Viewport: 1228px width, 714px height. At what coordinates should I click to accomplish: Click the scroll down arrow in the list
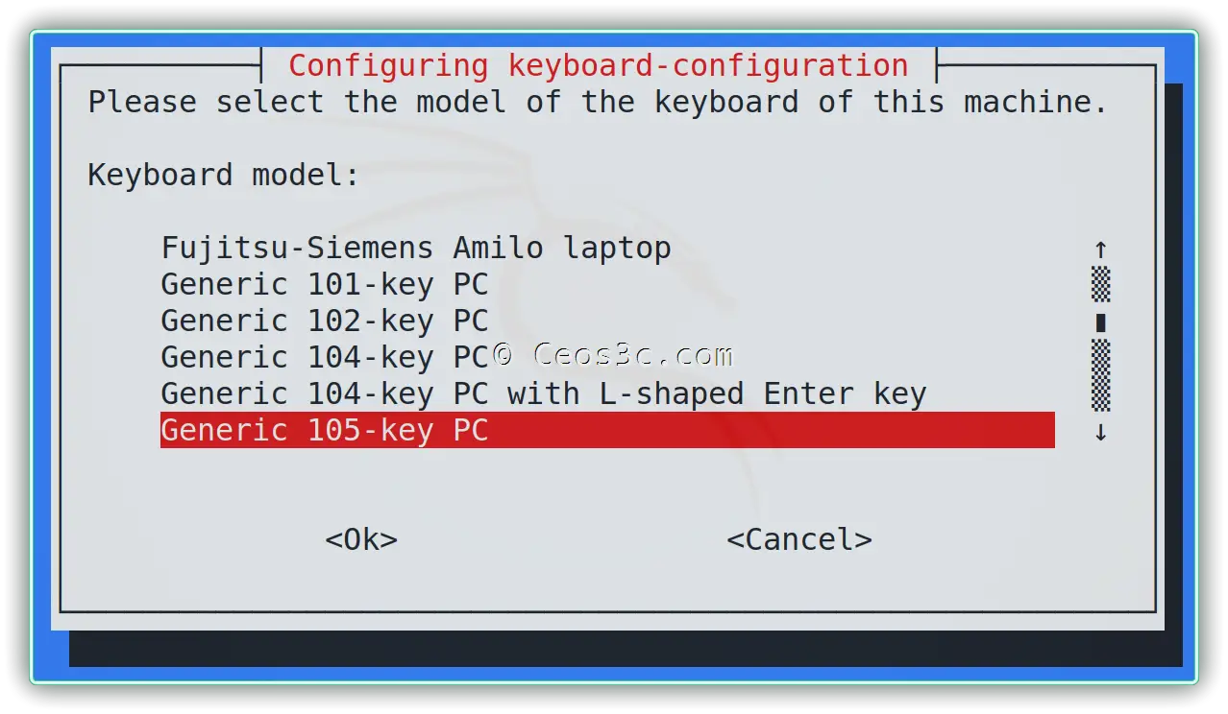click(x=1101, y=432)
